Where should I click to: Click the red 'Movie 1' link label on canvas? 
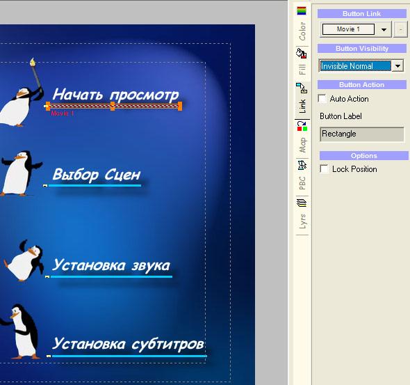click(x=63, y=113)
